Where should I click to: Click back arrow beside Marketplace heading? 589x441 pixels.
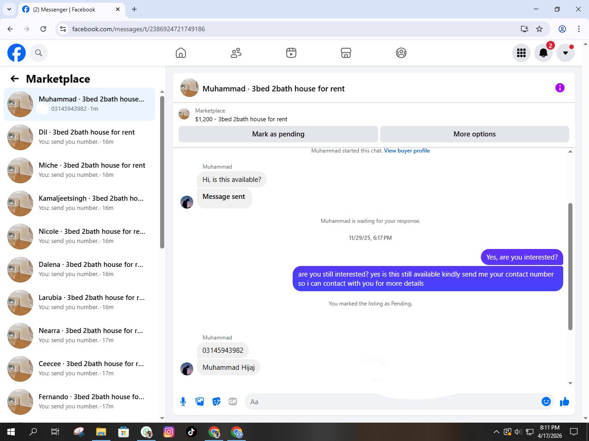(x=15, y=79)
